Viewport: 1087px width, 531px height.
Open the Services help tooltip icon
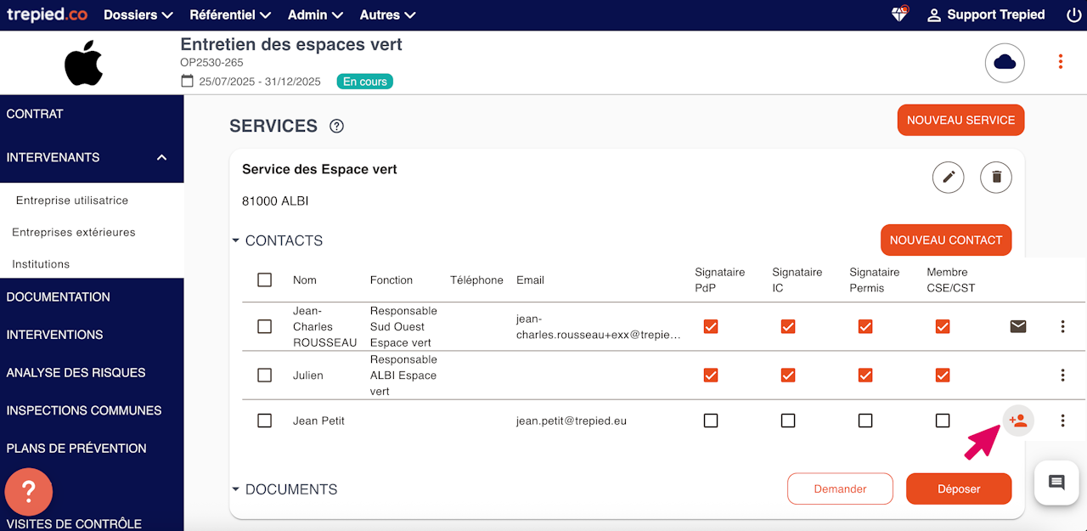[x=337, y=127]
